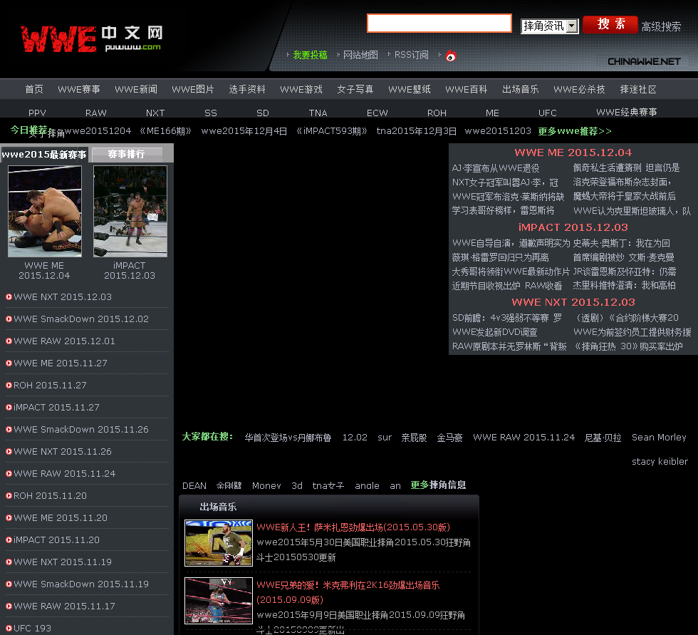Click the red bullet icon beside WWE NXT 2015.12.03

pos(9,297)
